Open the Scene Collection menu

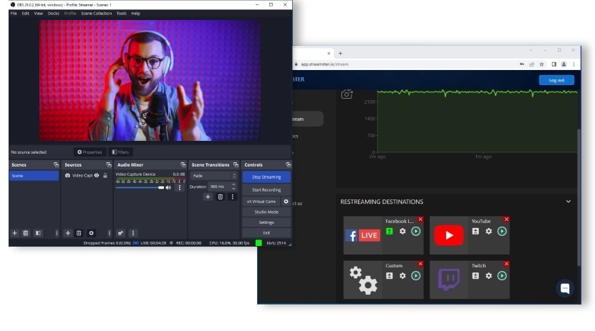pos(97,14)
